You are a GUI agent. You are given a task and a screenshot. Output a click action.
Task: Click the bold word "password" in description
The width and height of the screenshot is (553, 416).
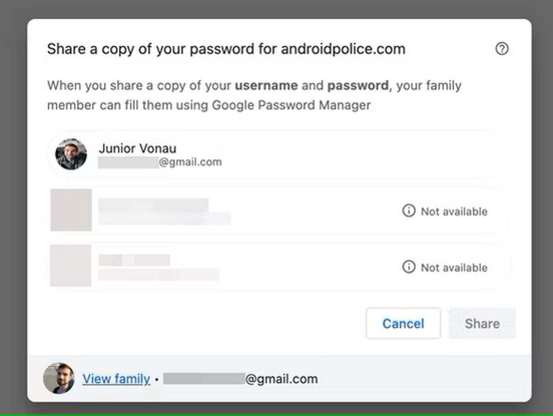point(358,86)
